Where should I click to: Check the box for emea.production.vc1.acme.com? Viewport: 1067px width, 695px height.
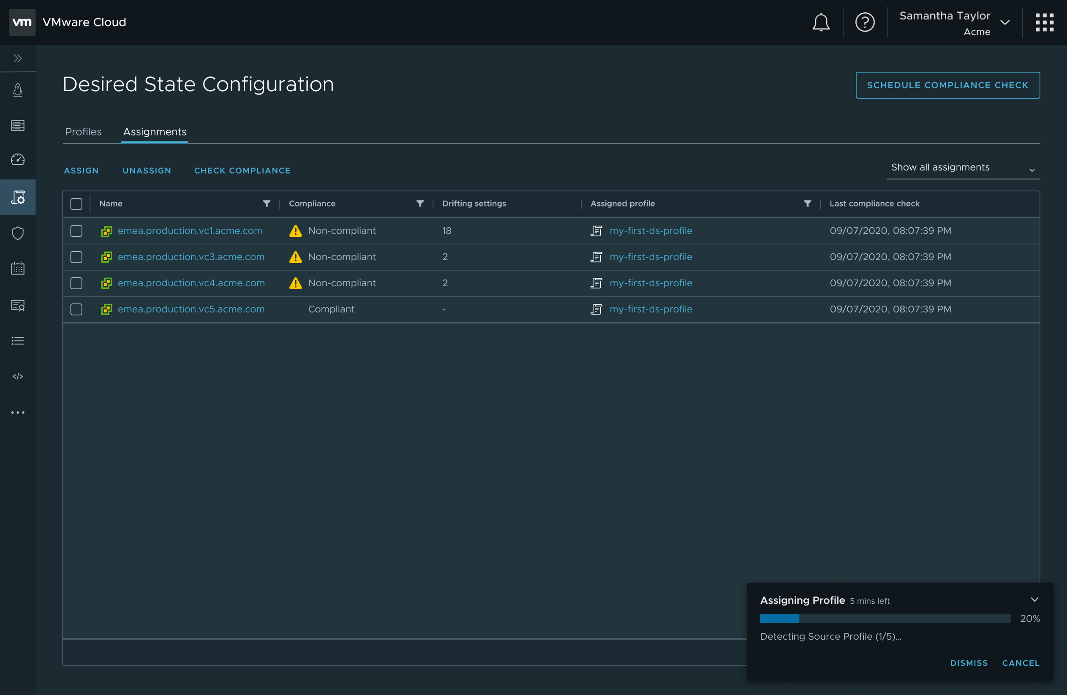(x=76, y=231)
